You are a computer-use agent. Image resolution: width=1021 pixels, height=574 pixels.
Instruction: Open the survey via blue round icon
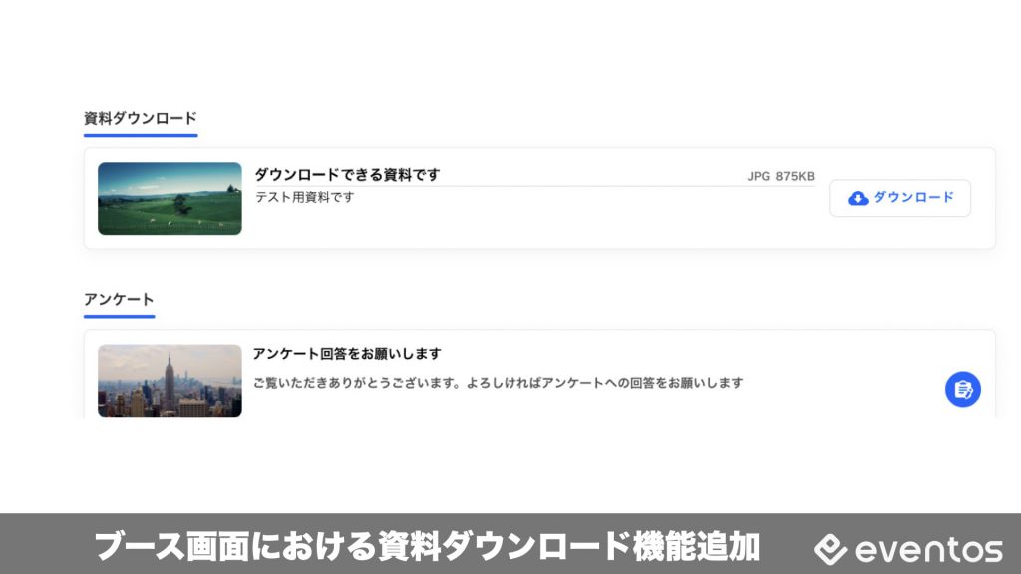[962, 390]
